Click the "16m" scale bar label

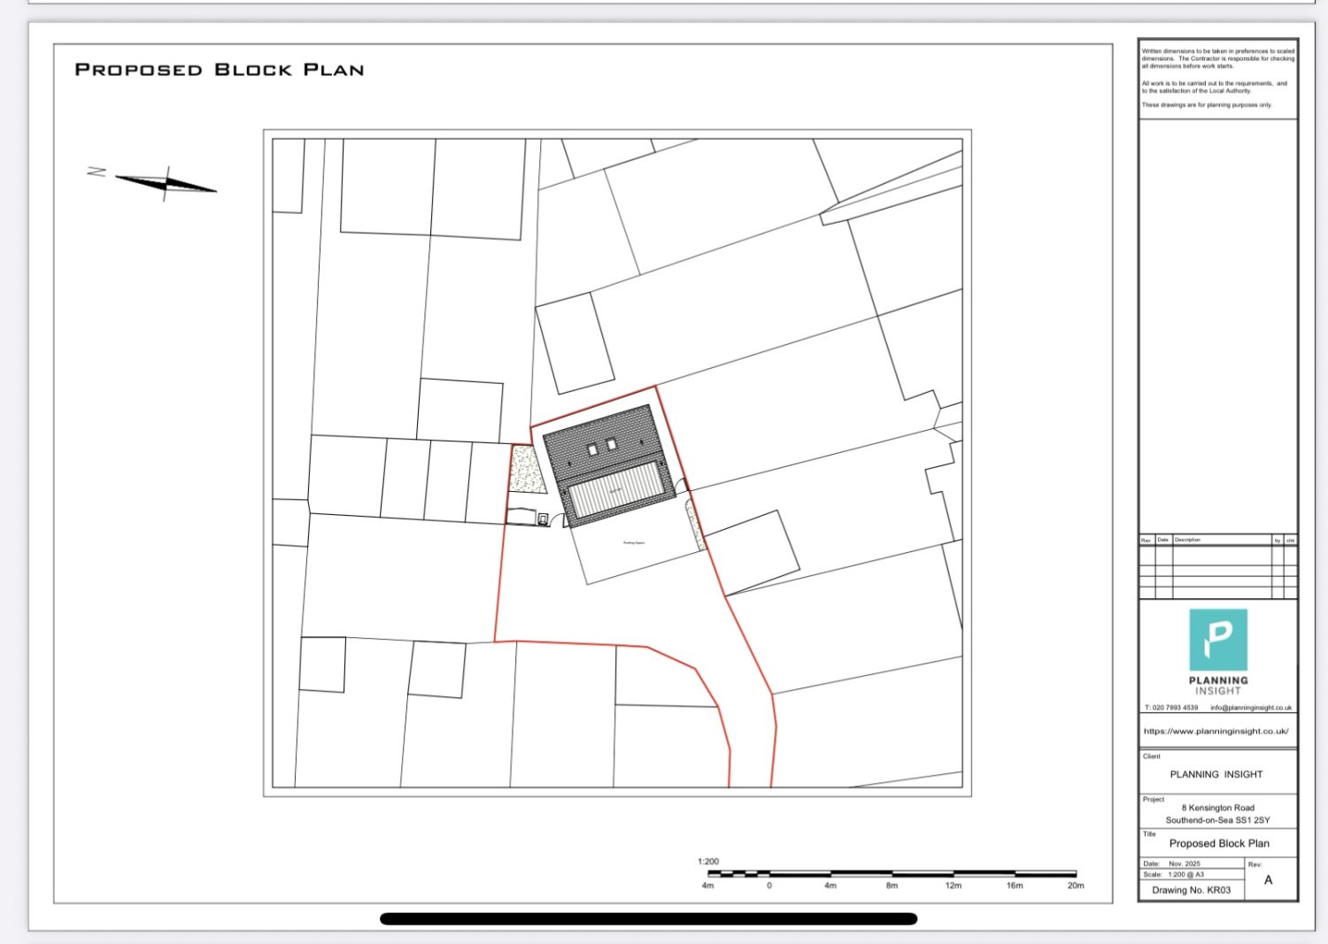click(x=1015, y=885)
